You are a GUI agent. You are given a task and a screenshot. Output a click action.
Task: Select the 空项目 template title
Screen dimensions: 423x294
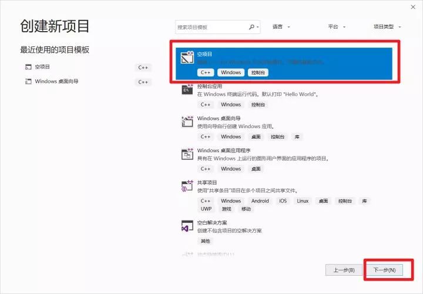point(204,54)
